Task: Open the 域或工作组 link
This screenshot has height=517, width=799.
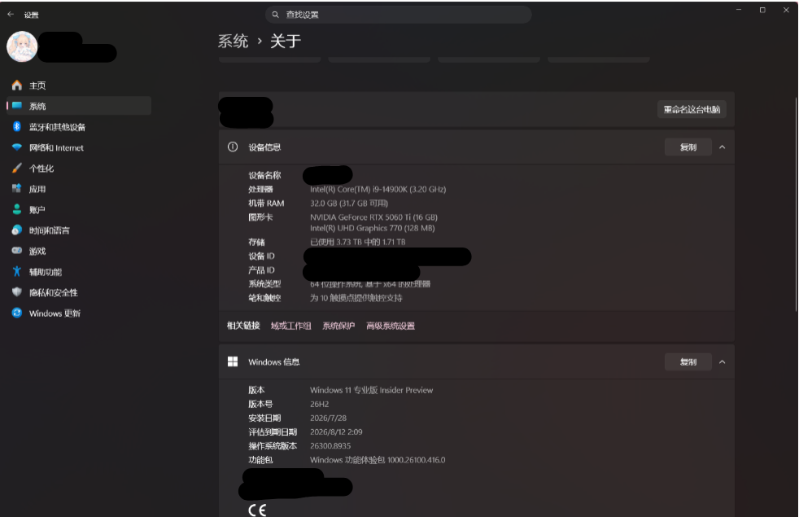Action: [290, 326]
